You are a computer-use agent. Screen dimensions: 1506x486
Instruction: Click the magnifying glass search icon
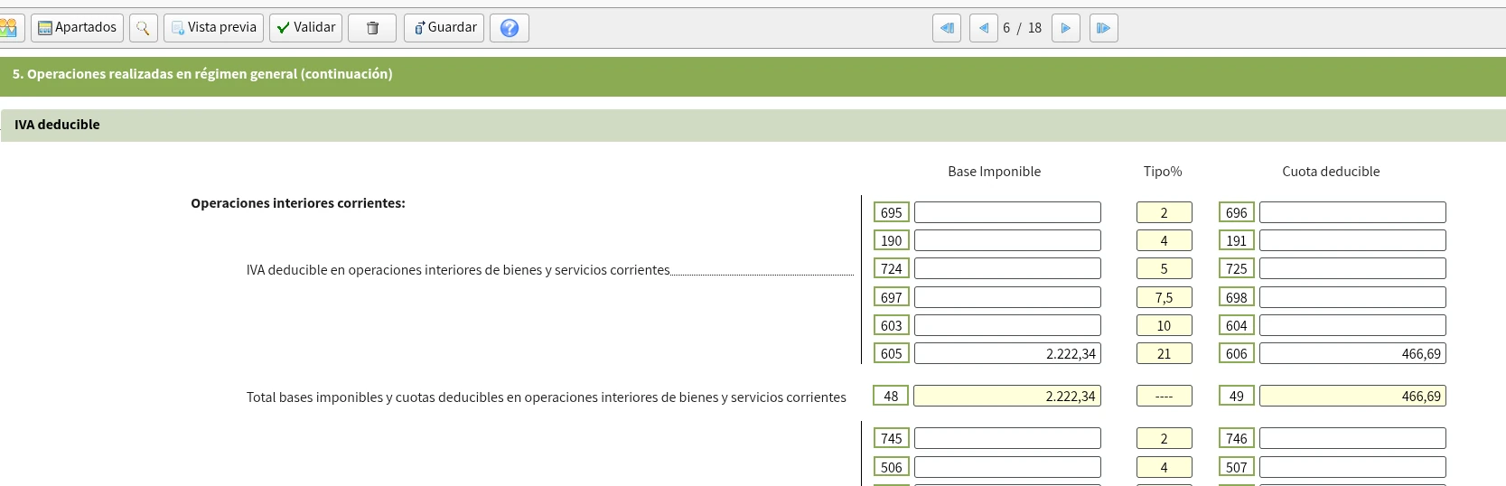point(143,28)
